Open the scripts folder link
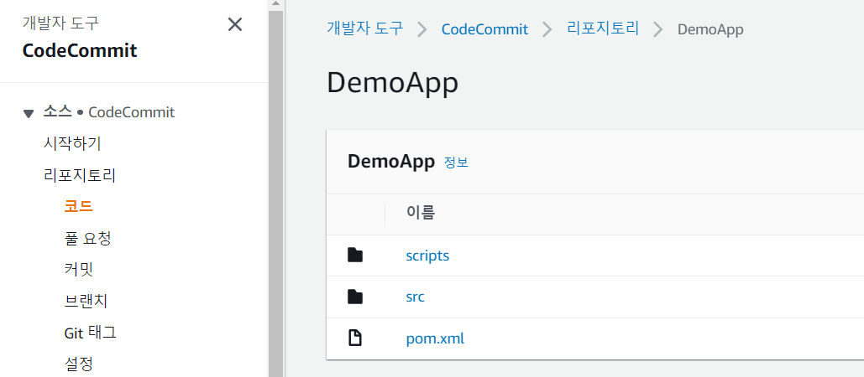The width and height of the screenshot is (864, 377). pyautogui.click(x=427, y=256)
